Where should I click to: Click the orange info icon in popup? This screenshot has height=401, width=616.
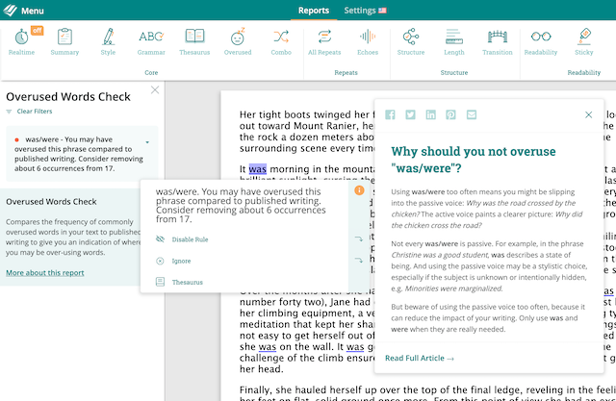point(359,190)
